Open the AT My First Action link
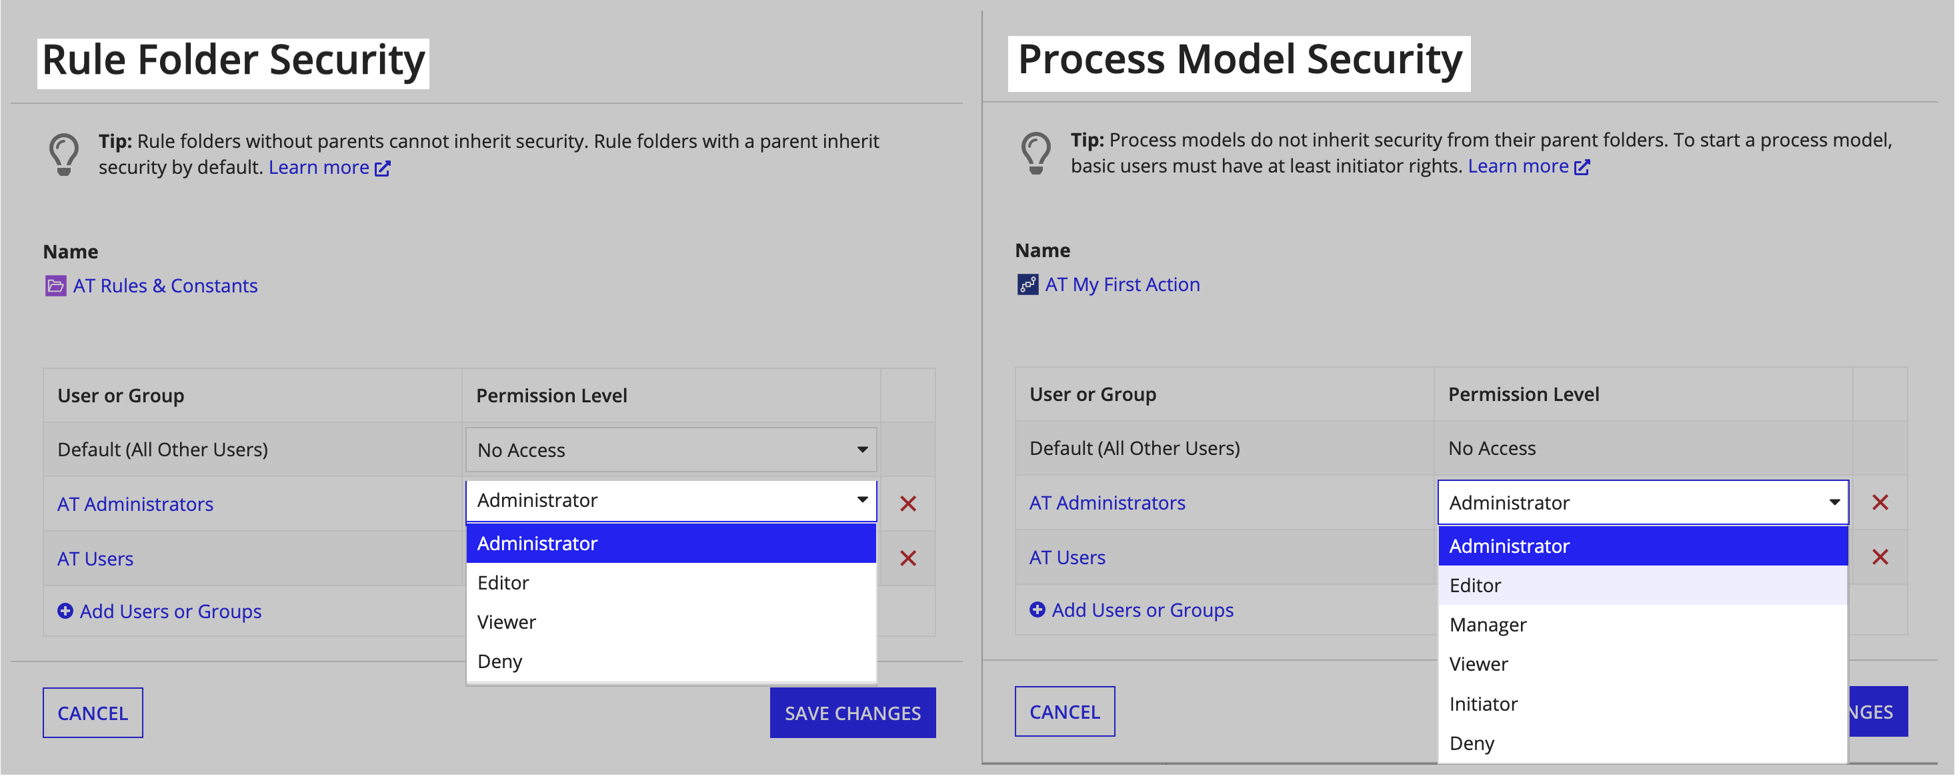Screen dimensions: 1955x778 1122,284
